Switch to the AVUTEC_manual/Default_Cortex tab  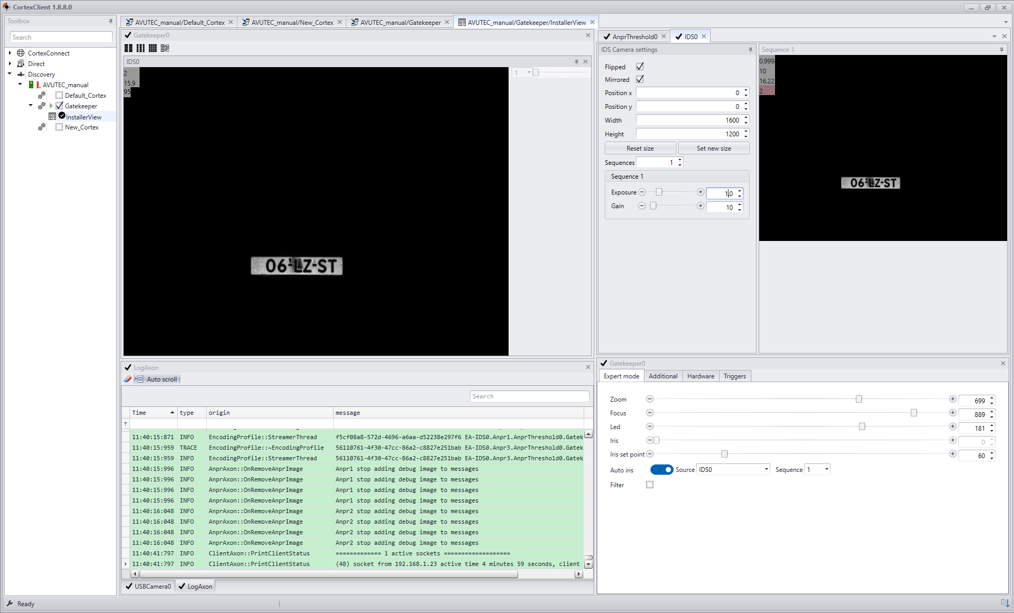tap(180, 22)
